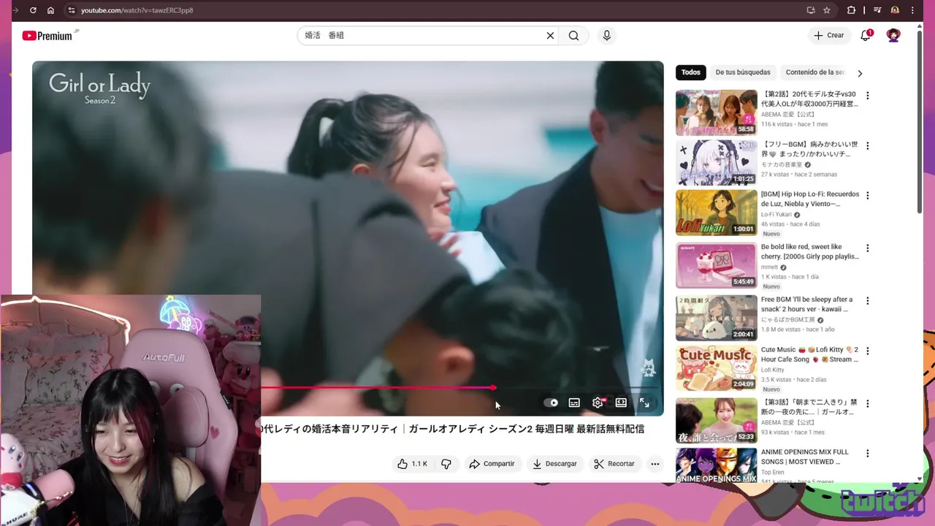Open ANIME OPENINGS MIX video title
The width and height of the screenshot is (935, 526).
pos(805,457)
